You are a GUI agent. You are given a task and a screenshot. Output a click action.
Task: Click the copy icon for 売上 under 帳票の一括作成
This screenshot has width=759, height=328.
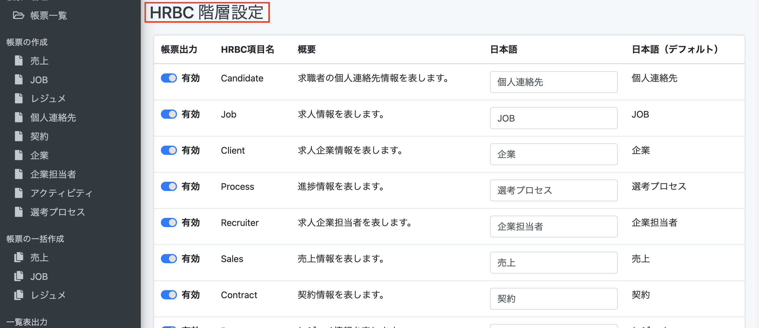[19, 257]
